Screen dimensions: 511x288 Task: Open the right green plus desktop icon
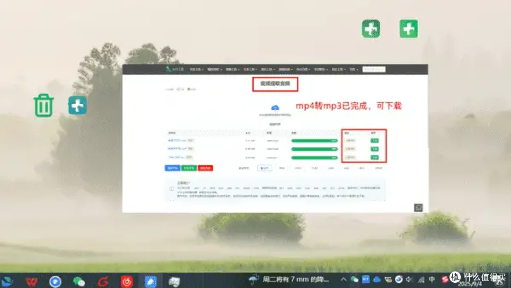(x=409, y=29)
